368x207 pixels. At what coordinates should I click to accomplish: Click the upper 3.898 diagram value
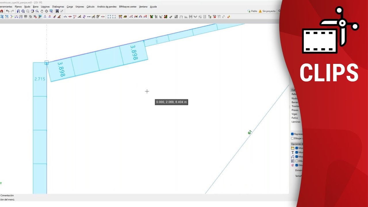pyautogui.click(x=134, y=52)
